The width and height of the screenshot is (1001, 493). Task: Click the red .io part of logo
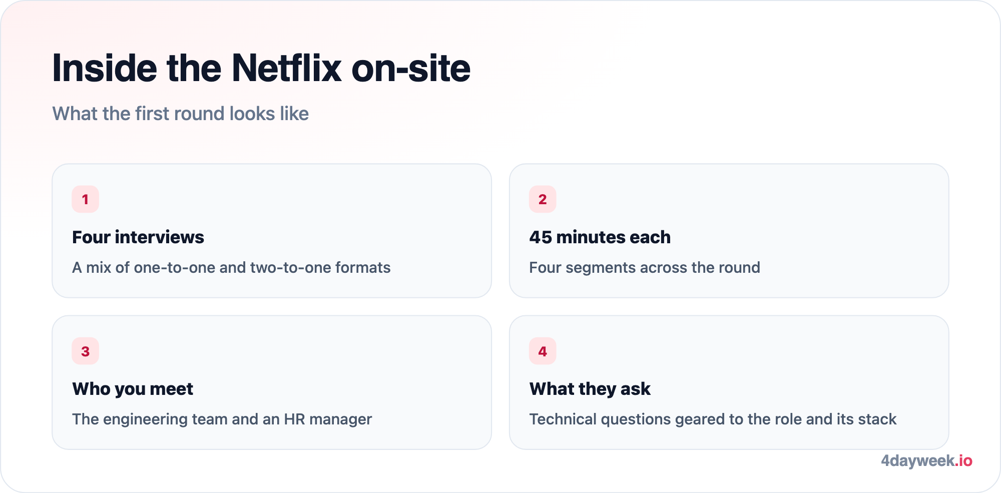pos(963,460)
